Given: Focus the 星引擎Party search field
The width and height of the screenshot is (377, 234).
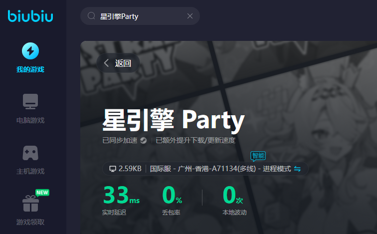Looking at the screenshot, I should click(x=140, y=16).
